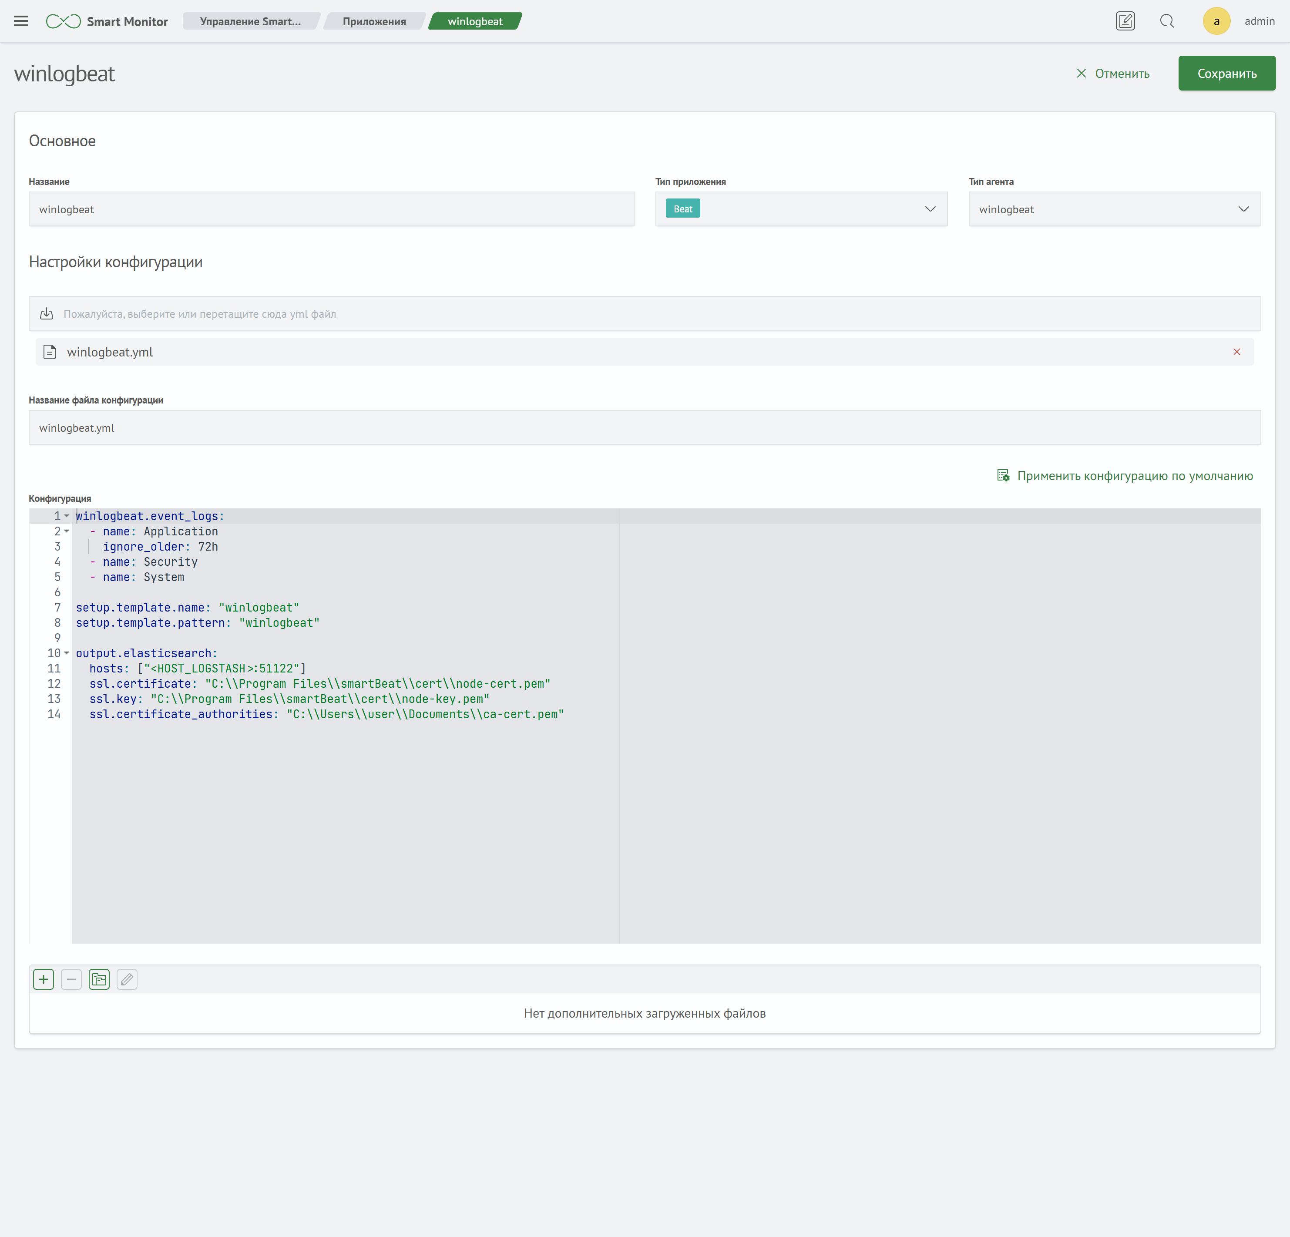The image size is (1290, 1237).
Task: Go to Приложения breadcrumb
Action: [374, 21]
